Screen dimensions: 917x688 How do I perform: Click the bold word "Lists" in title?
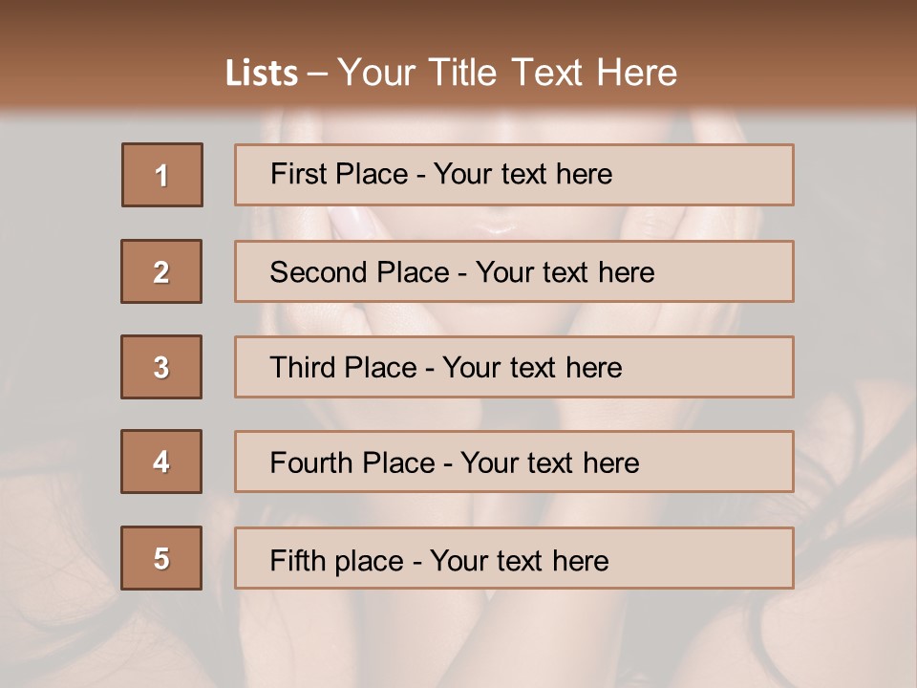[x=262, y=74]
